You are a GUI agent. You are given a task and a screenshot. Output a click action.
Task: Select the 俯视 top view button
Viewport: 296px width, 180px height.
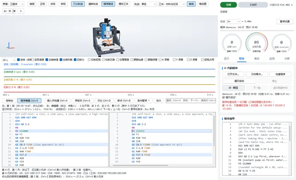(x=63, y=4)
